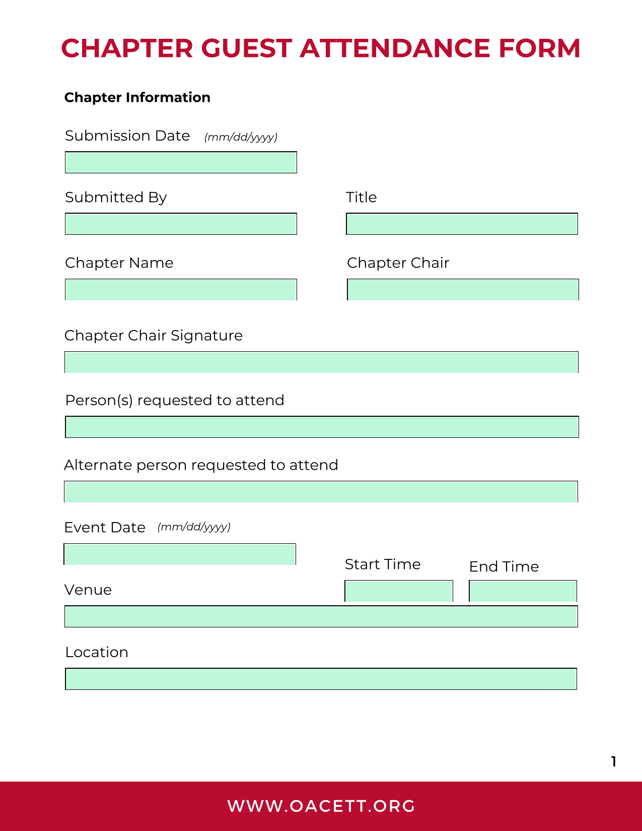Click the Title input field
This screenshot has height=831, width=642.
point(462,224)
